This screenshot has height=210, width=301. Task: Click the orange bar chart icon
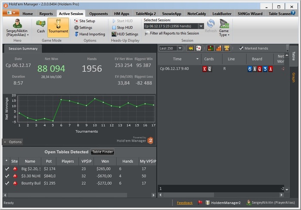pos(218,48)
